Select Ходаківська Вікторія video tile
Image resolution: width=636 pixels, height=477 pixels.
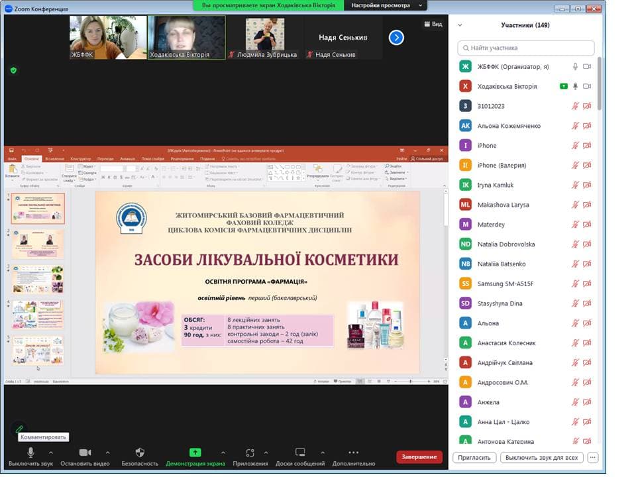[187, 38]
